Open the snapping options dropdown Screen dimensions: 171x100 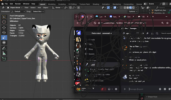74,7
